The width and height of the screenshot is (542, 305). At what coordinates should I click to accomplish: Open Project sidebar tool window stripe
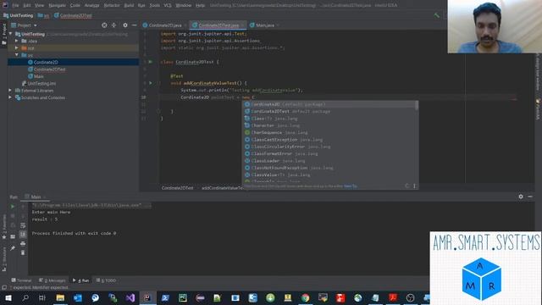(3, 34)
